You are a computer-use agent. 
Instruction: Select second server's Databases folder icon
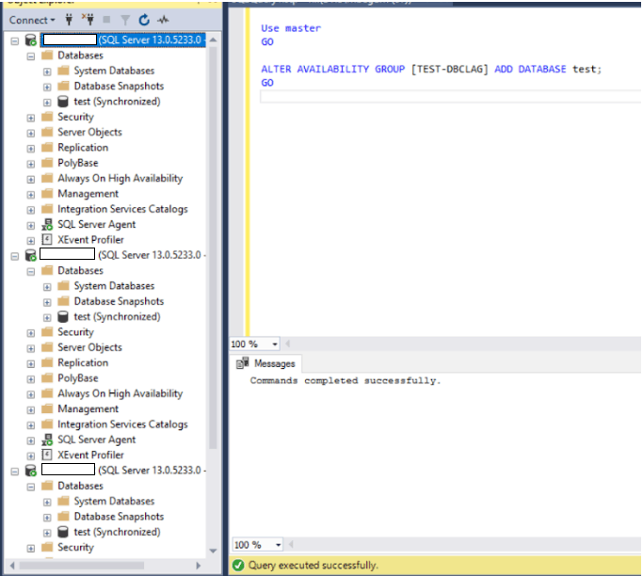47,270
